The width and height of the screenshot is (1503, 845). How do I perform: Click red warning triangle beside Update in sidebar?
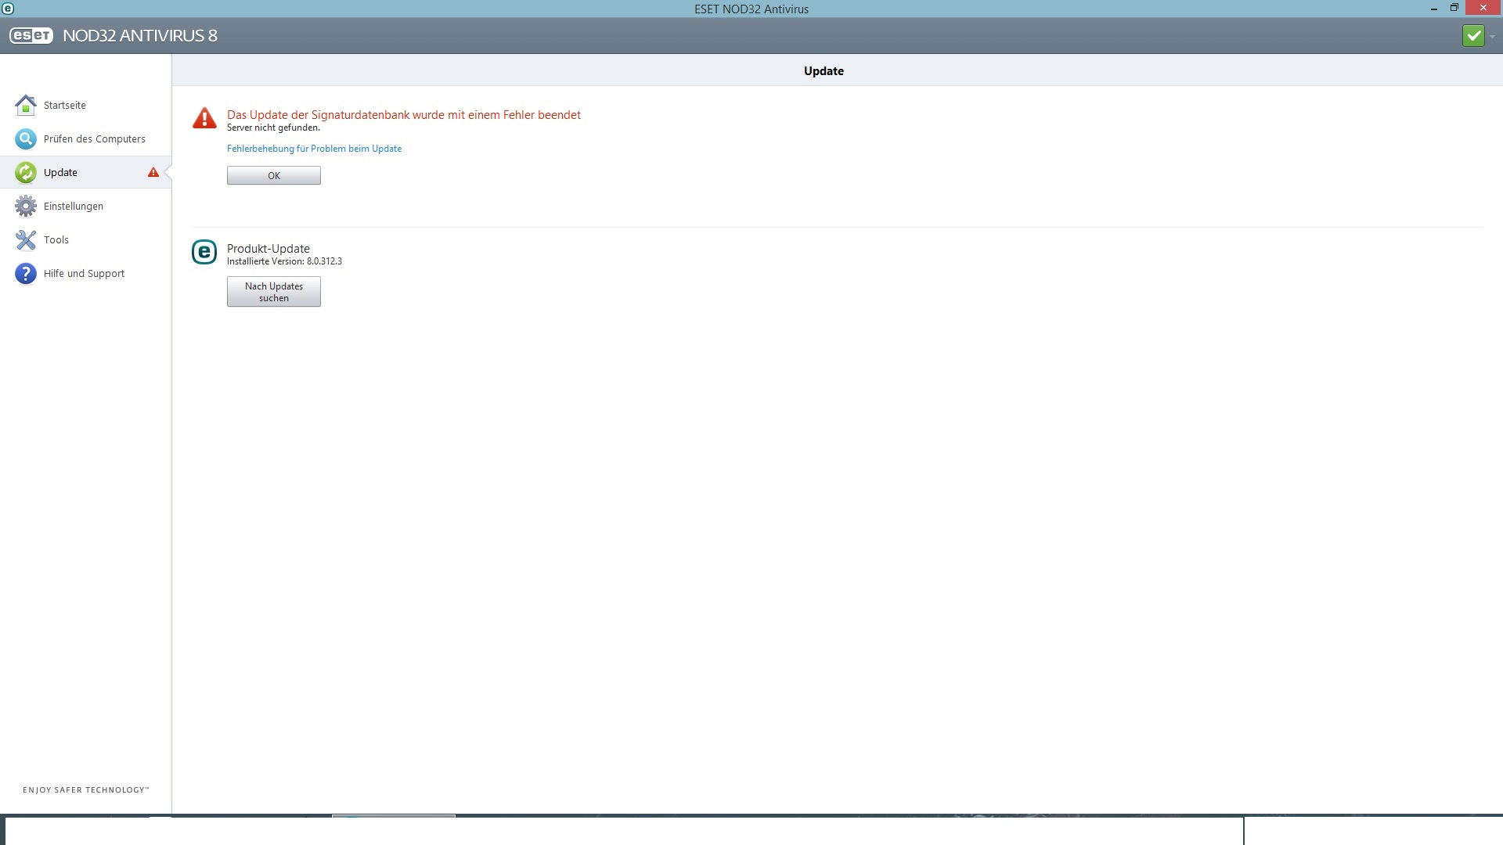pyautogui.click(x=153, y=172)
